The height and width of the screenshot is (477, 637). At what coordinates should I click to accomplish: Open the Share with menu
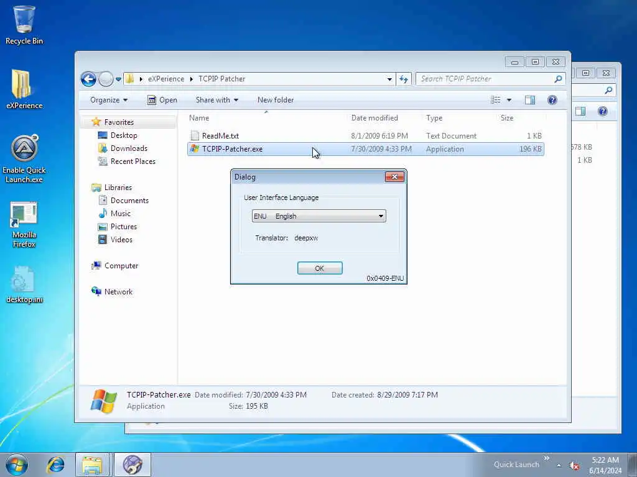pos(216,100)
